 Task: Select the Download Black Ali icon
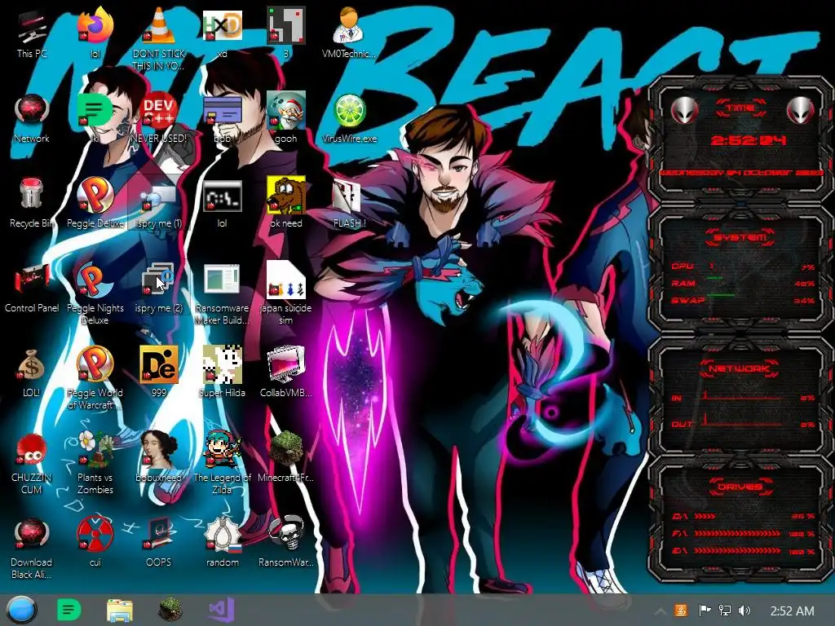(x=32, y=533)
